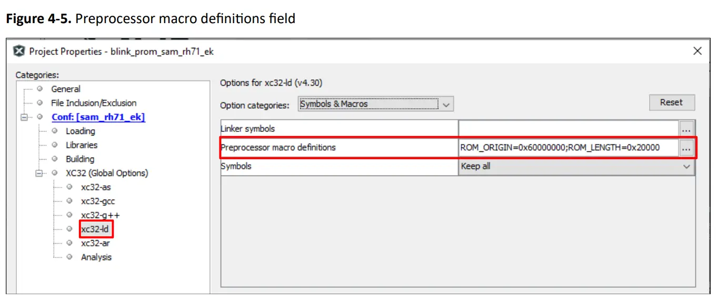Image resolution: width=718 pixels, height=301 pixels.
Task: Open the Conf: [sam_rh71_ek] link
Action: coord(98,117)
